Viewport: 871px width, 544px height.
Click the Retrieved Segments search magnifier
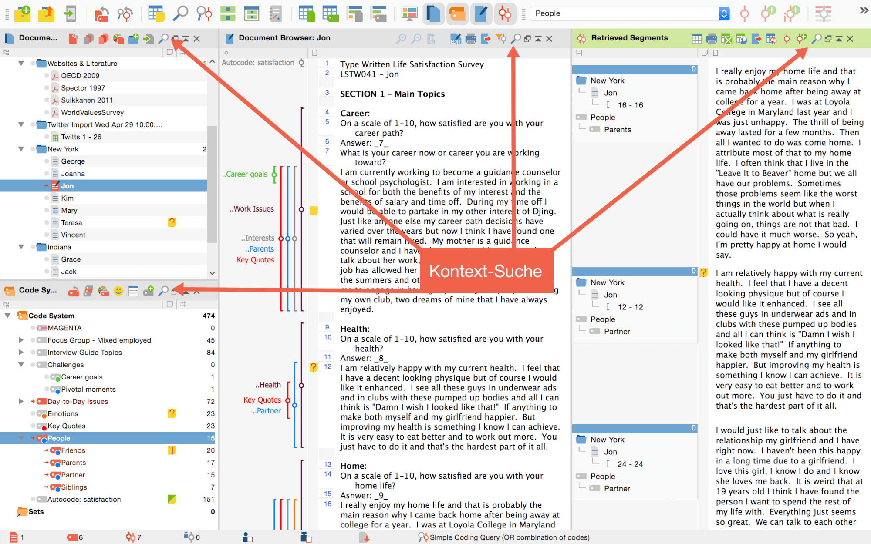pos(817,39)
